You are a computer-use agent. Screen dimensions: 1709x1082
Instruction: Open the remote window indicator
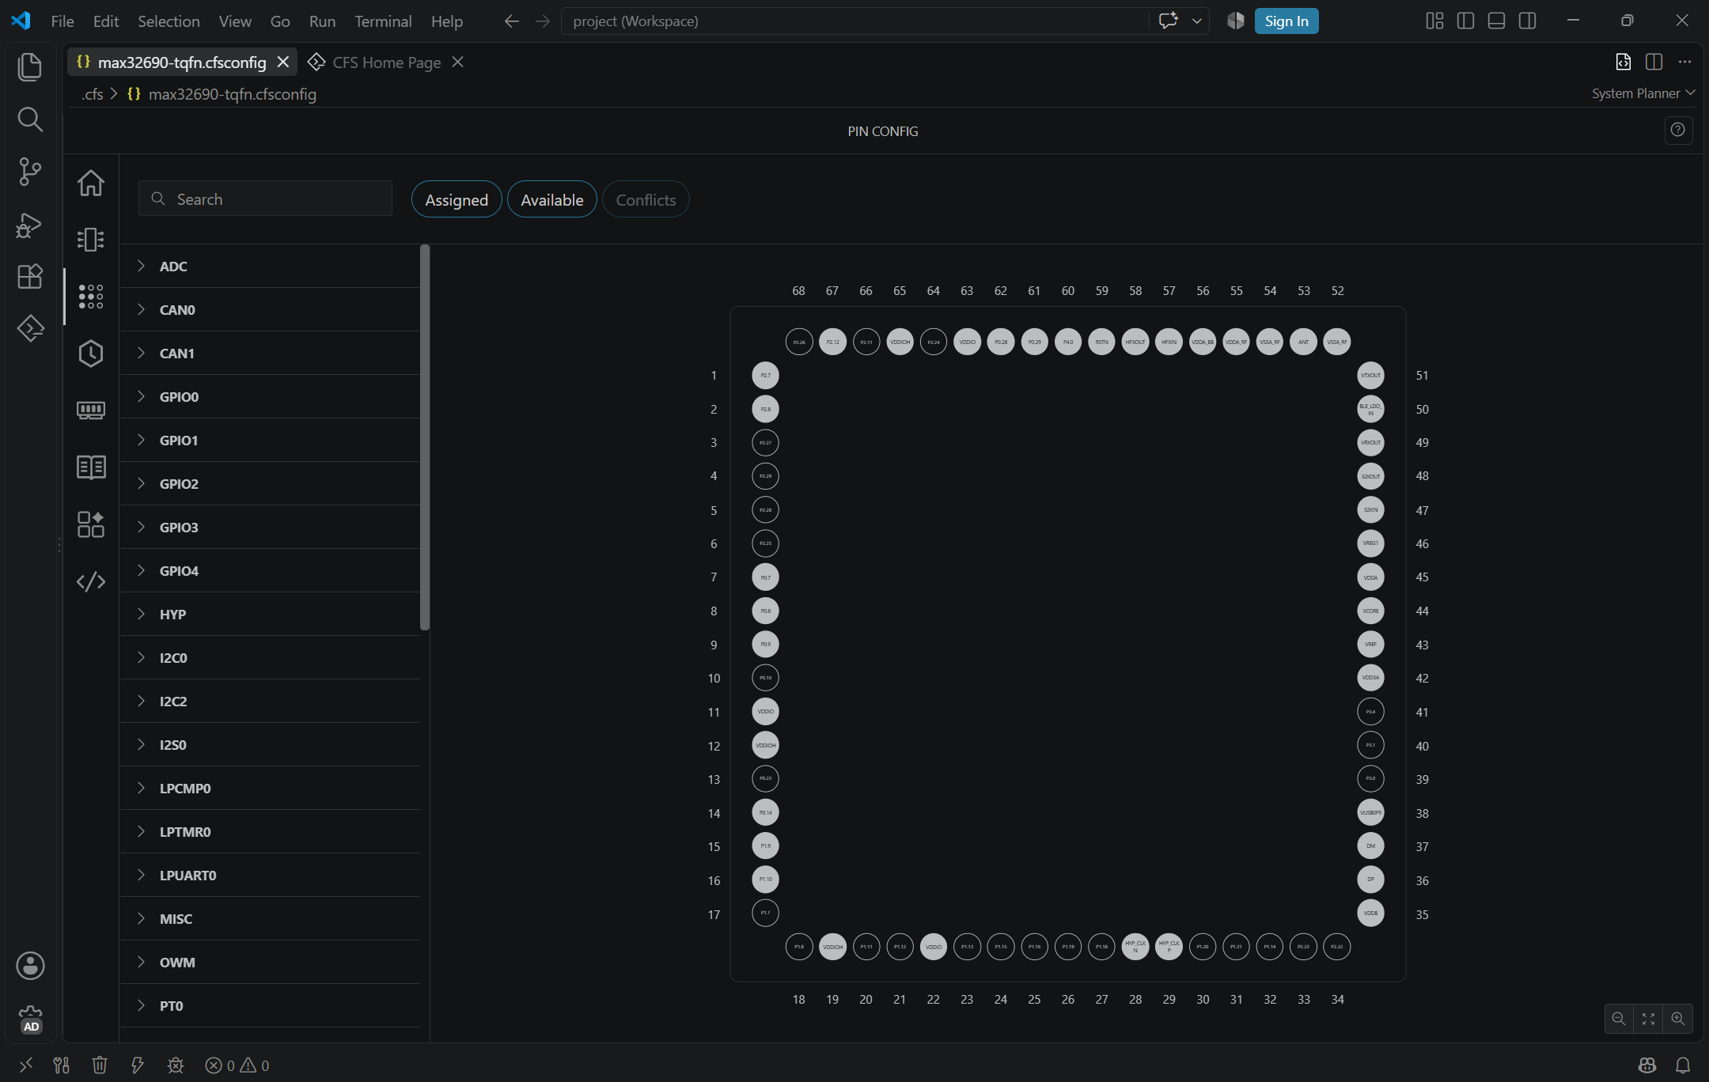26,1065
